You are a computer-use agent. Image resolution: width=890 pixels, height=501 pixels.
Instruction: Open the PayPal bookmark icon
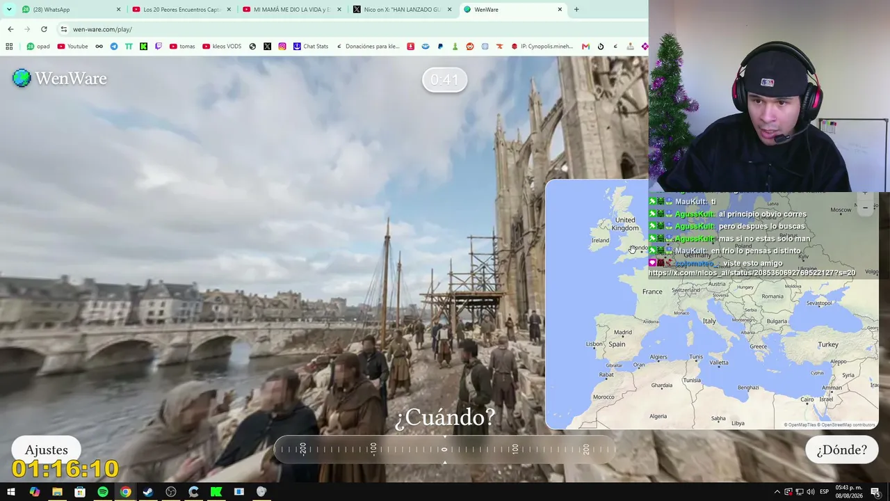[440, 47]
